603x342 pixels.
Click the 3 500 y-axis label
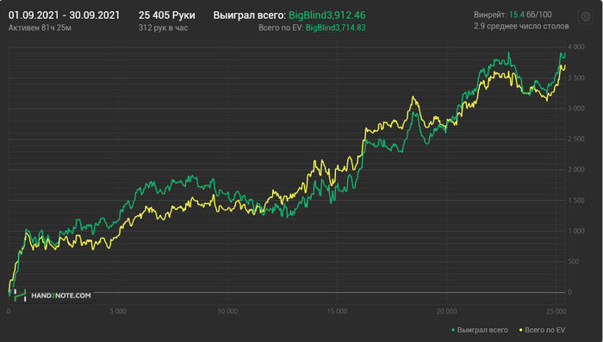(x=575, y=78)
